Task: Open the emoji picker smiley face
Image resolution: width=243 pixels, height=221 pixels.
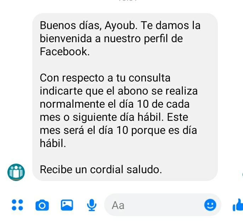Action: coord(210,205)
